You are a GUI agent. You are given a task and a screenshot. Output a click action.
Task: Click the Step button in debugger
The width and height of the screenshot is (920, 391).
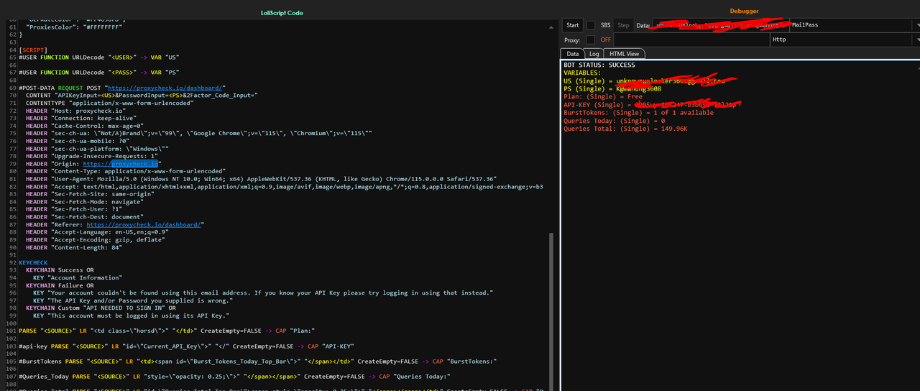[623, 25]
